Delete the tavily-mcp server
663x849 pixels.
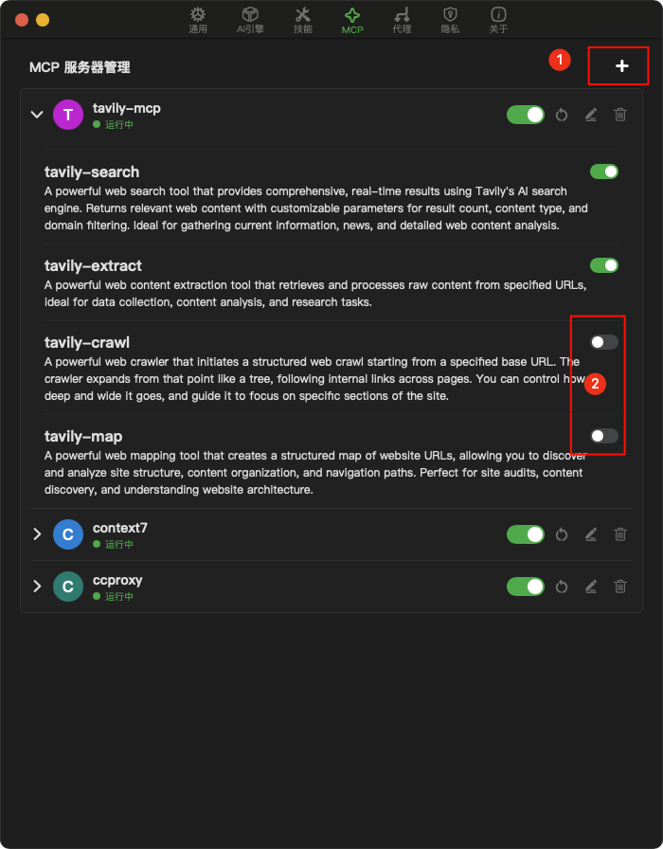620,115
